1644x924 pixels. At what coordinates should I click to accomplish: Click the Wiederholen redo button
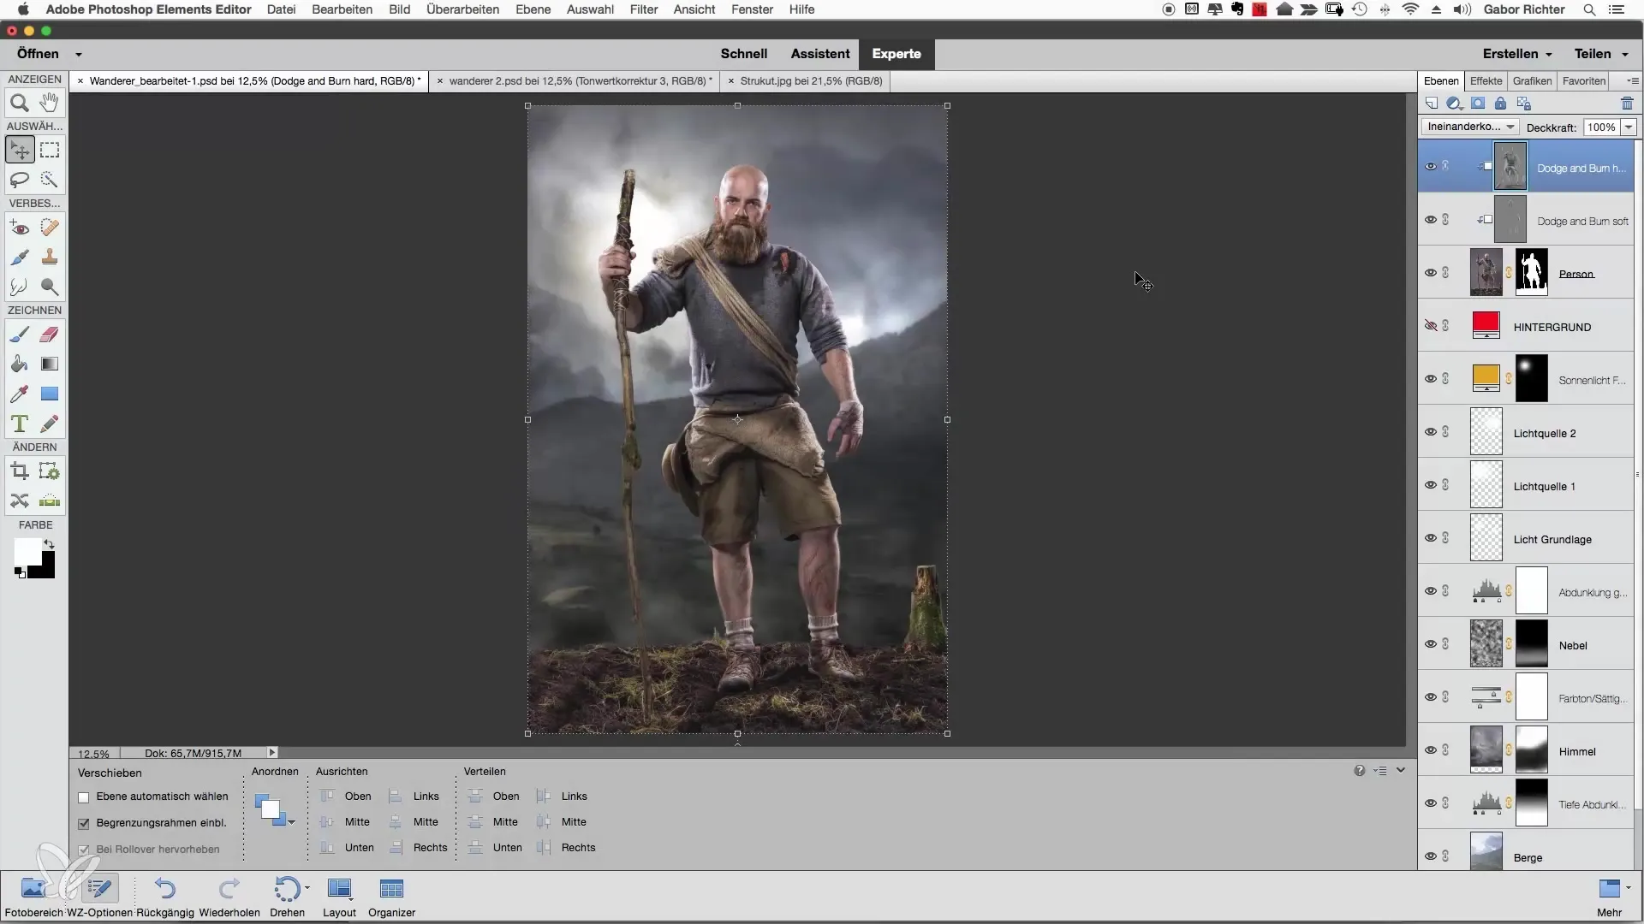229,897
